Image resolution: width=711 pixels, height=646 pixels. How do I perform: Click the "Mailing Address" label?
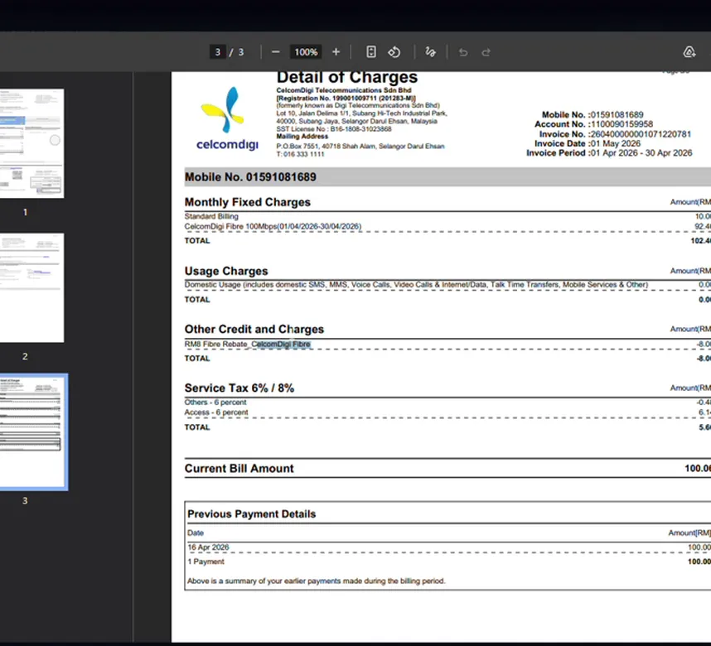[302, 137]
